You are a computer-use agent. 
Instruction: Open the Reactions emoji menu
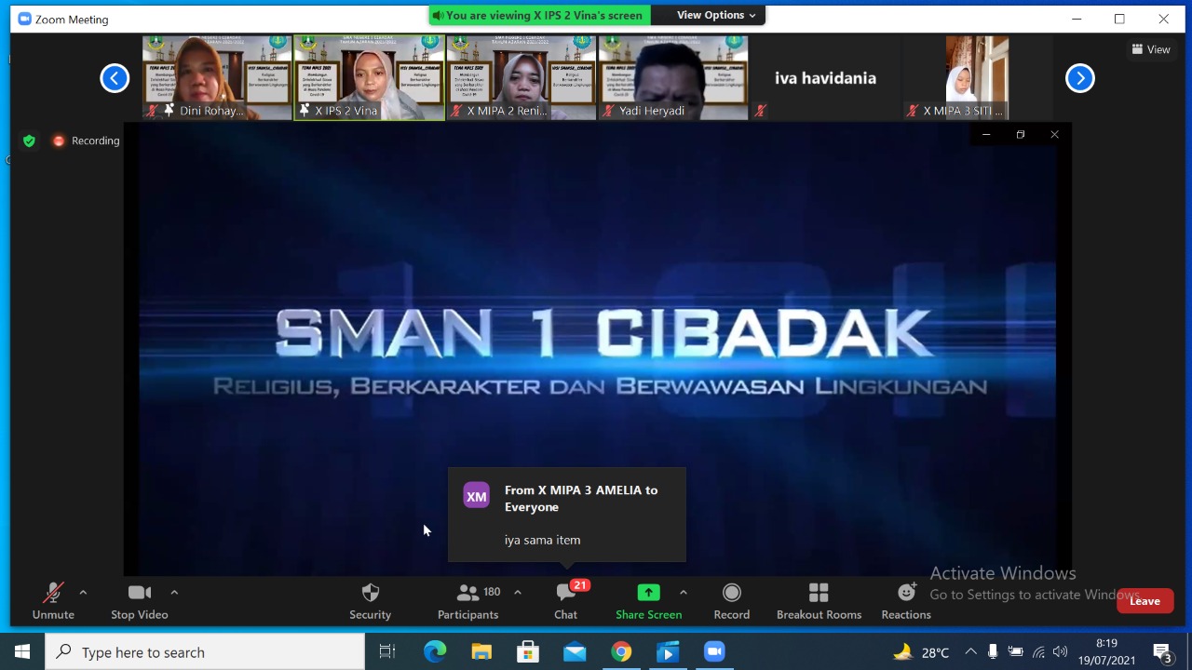pos(906,601)
